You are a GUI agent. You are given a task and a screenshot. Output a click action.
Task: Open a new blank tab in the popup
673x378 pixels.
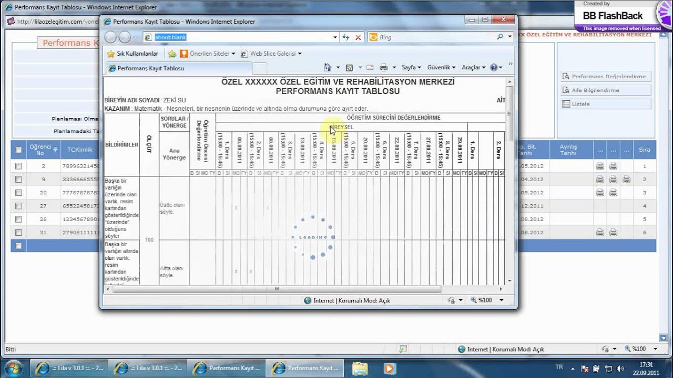click(x=260, y=68)
